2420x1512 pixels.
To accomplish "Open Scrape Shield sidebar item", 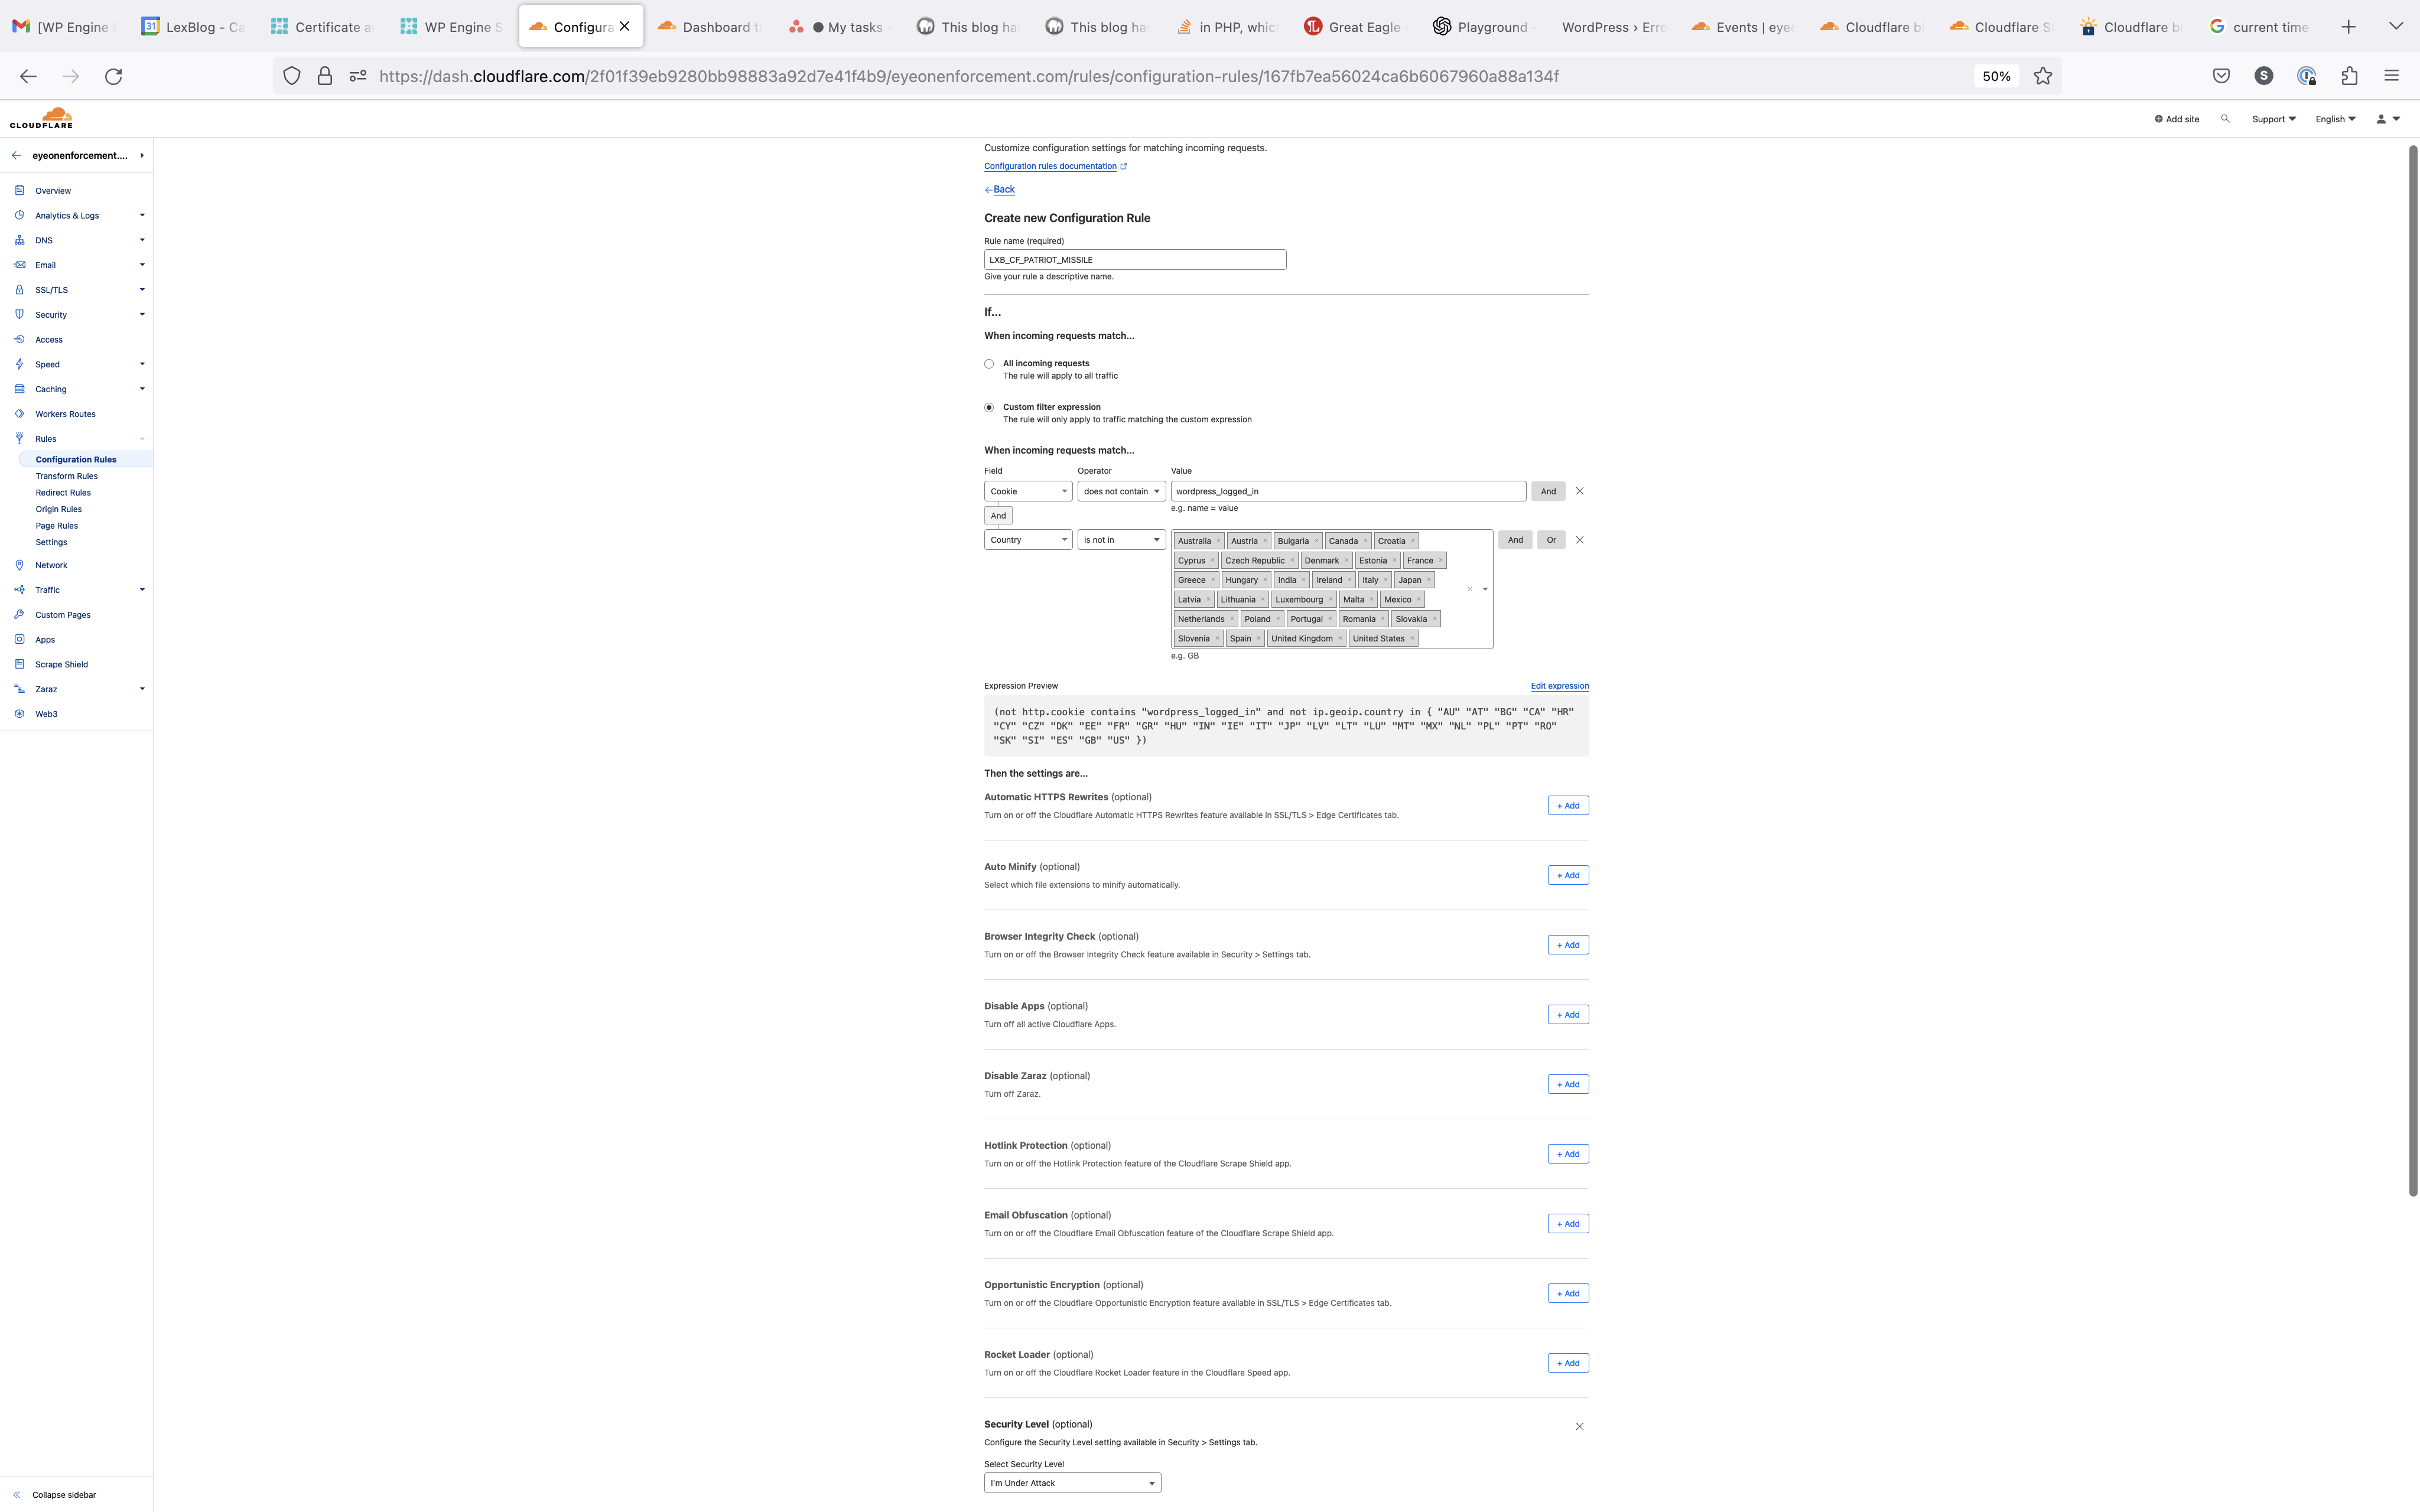I will tap(61, 664).
